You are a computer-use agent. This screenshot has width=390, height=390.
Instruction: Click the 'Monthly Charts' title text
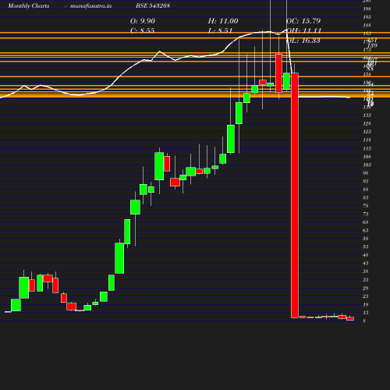pyautogui.click(x=29, y=5)
